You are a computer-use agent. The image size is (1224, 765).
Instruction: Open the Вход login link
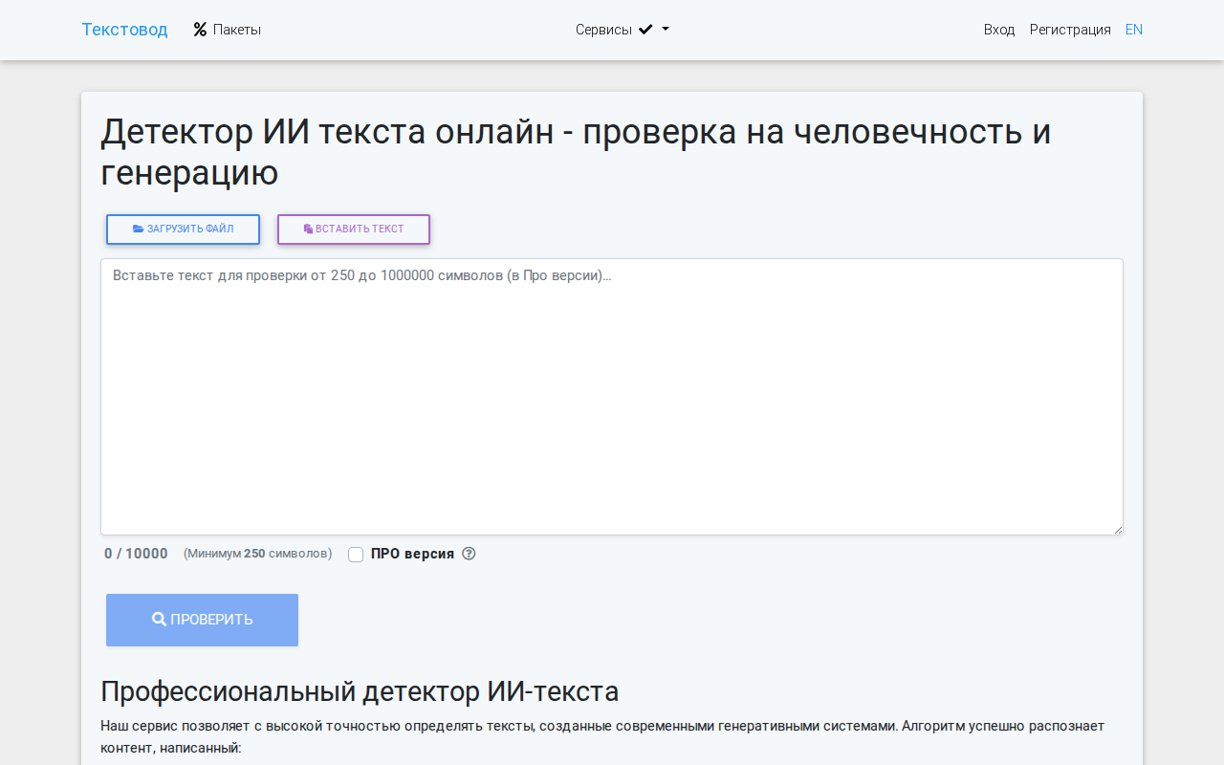point(999,30)
